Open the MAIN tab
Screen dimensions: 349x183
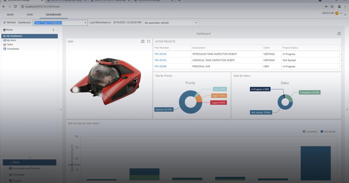tap(10, 15)
